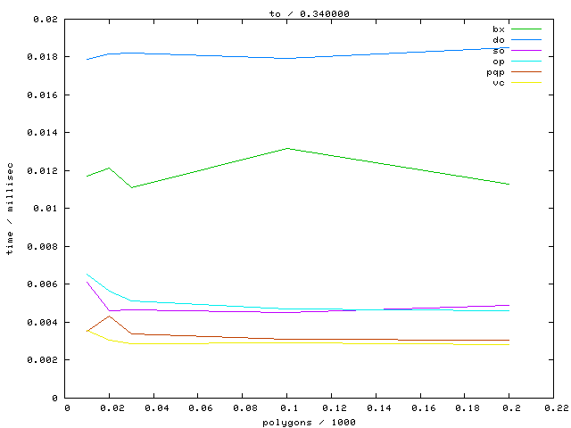Click the blue do legend line sample
This screenshot has height=428, width=571.
[x=525, y=40]
